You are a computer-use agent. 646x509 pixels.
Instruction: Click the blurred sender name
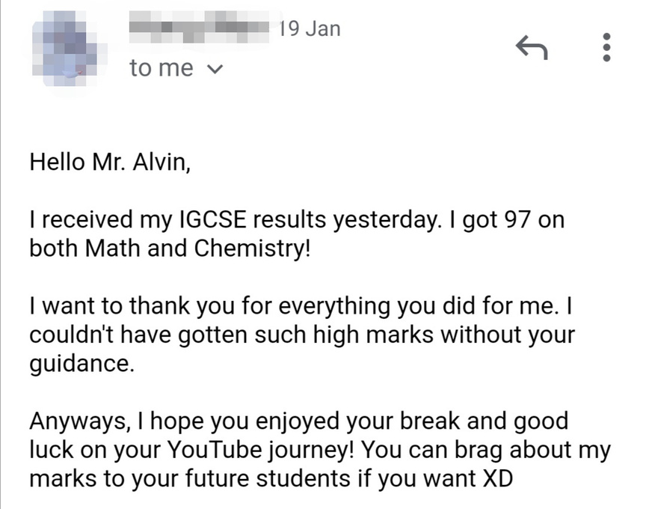tap(200, 26)
